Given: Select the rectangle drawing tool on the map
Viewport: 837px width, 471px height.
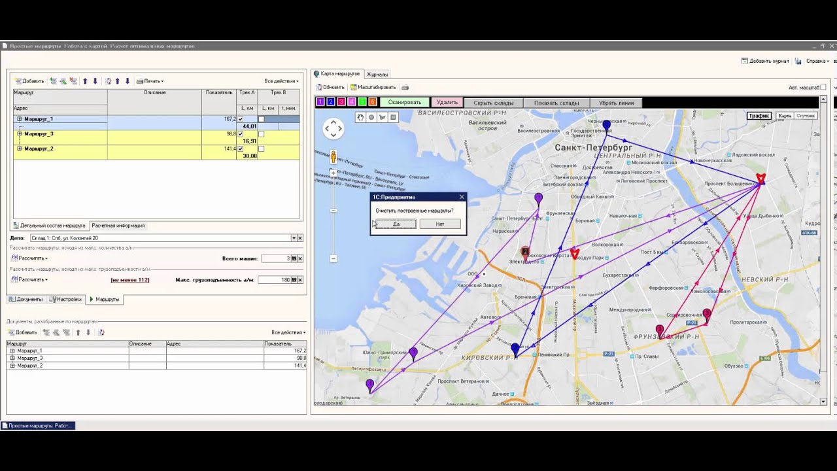Looking at the screenshot, I should click(x=394, y=117).
